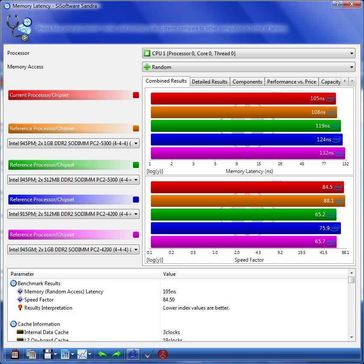The width and height of the screenshot is (364, 364).
Task: Click the Results Interpretation lightbulb icon
Action: 20,307
